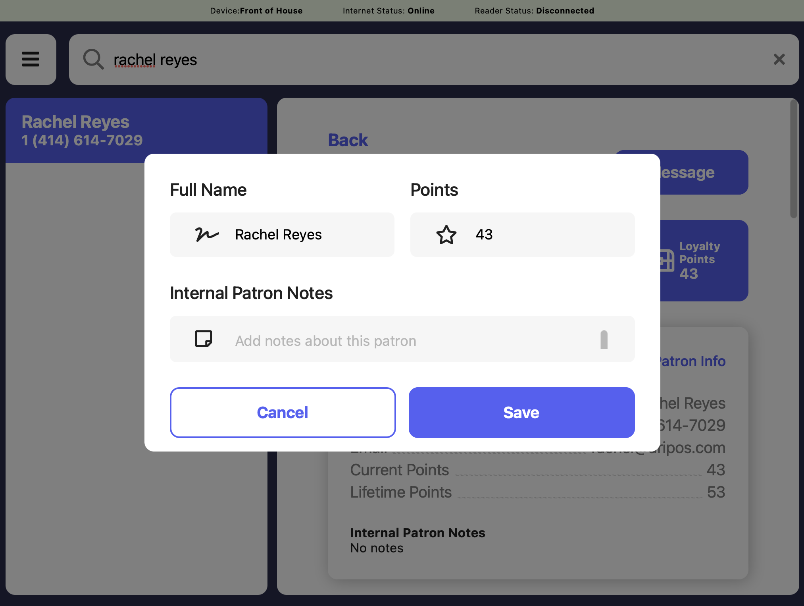The width and height of the screenshot is (804, 606).
Task: Click the sticky note icon
Action: 204,339
